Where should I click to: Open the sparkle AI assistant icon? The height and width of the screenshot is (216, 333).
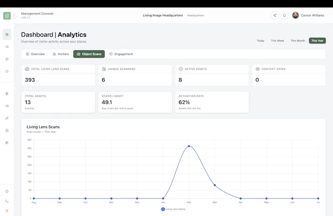click(275, 15)
